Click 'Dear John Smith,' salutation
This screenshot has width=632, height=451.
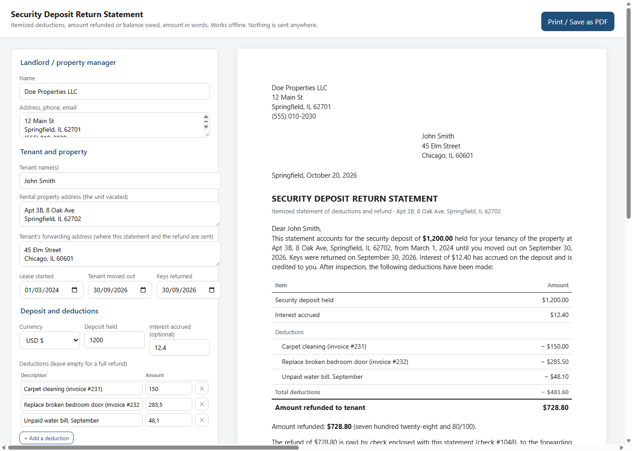pos(296,229)
